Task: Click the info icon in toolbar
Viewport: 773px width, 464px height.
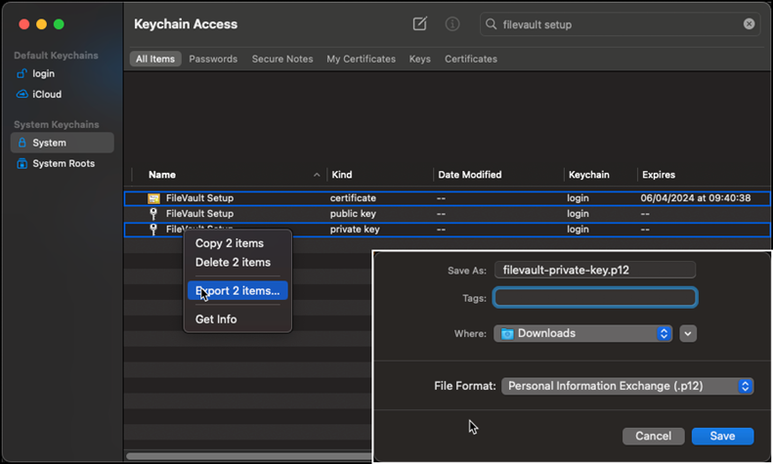Action: click(x=452, y=24)
